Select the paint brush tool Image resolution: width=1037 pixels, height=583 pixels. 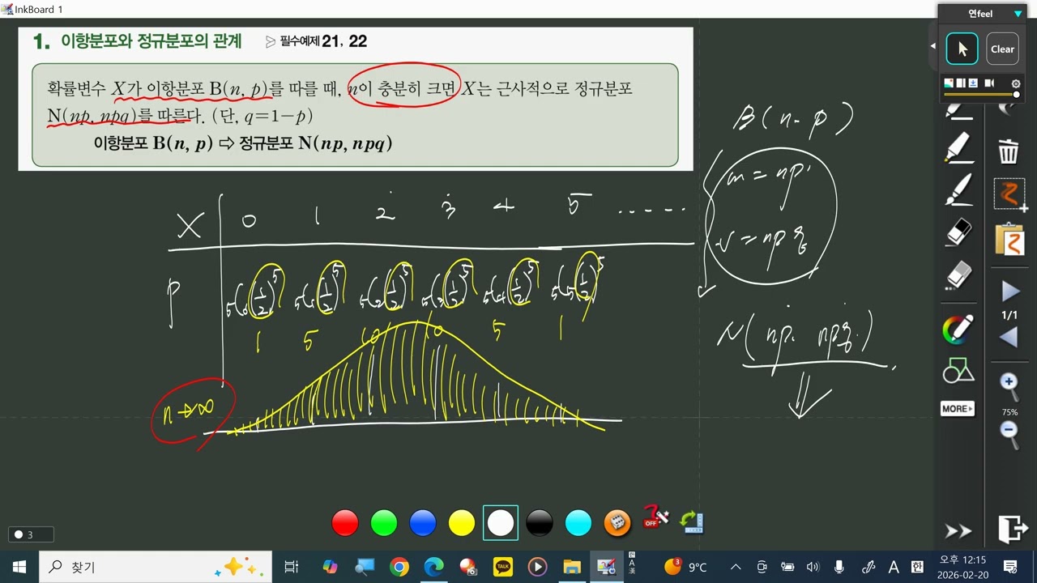click(x=958, y=190)
